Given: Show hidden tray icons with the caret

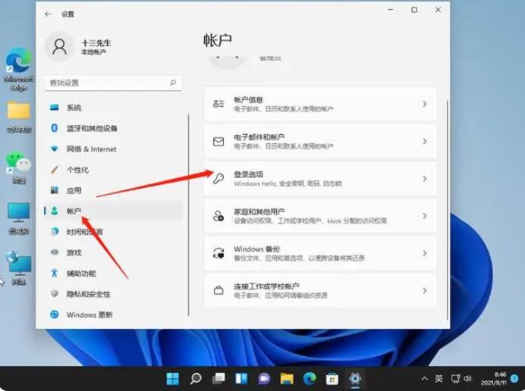Looking at the screenshot, I should point(425,379).
